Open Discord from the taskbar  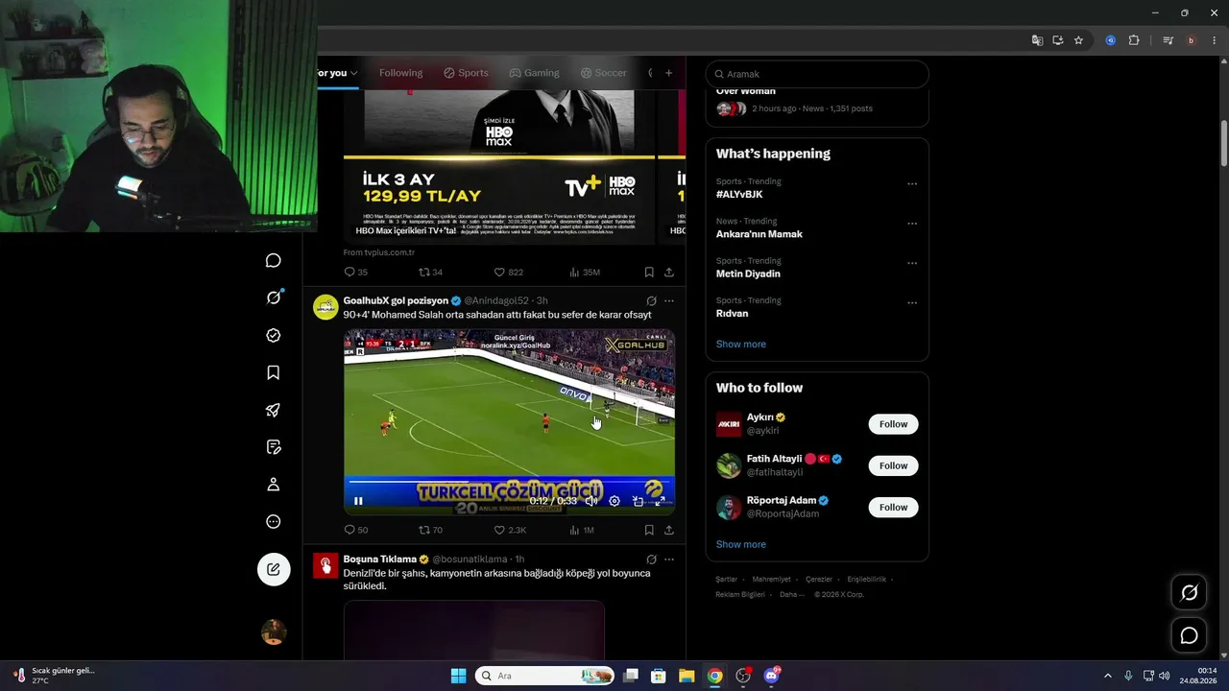click(771, 676)
